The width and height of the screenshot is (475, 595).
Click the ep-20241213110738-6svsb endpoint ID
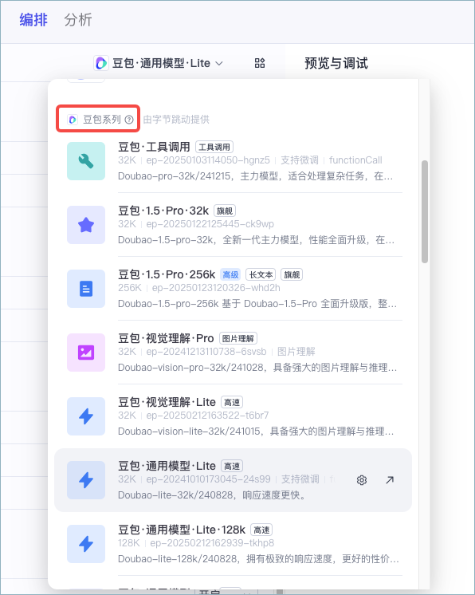[206, 352]
